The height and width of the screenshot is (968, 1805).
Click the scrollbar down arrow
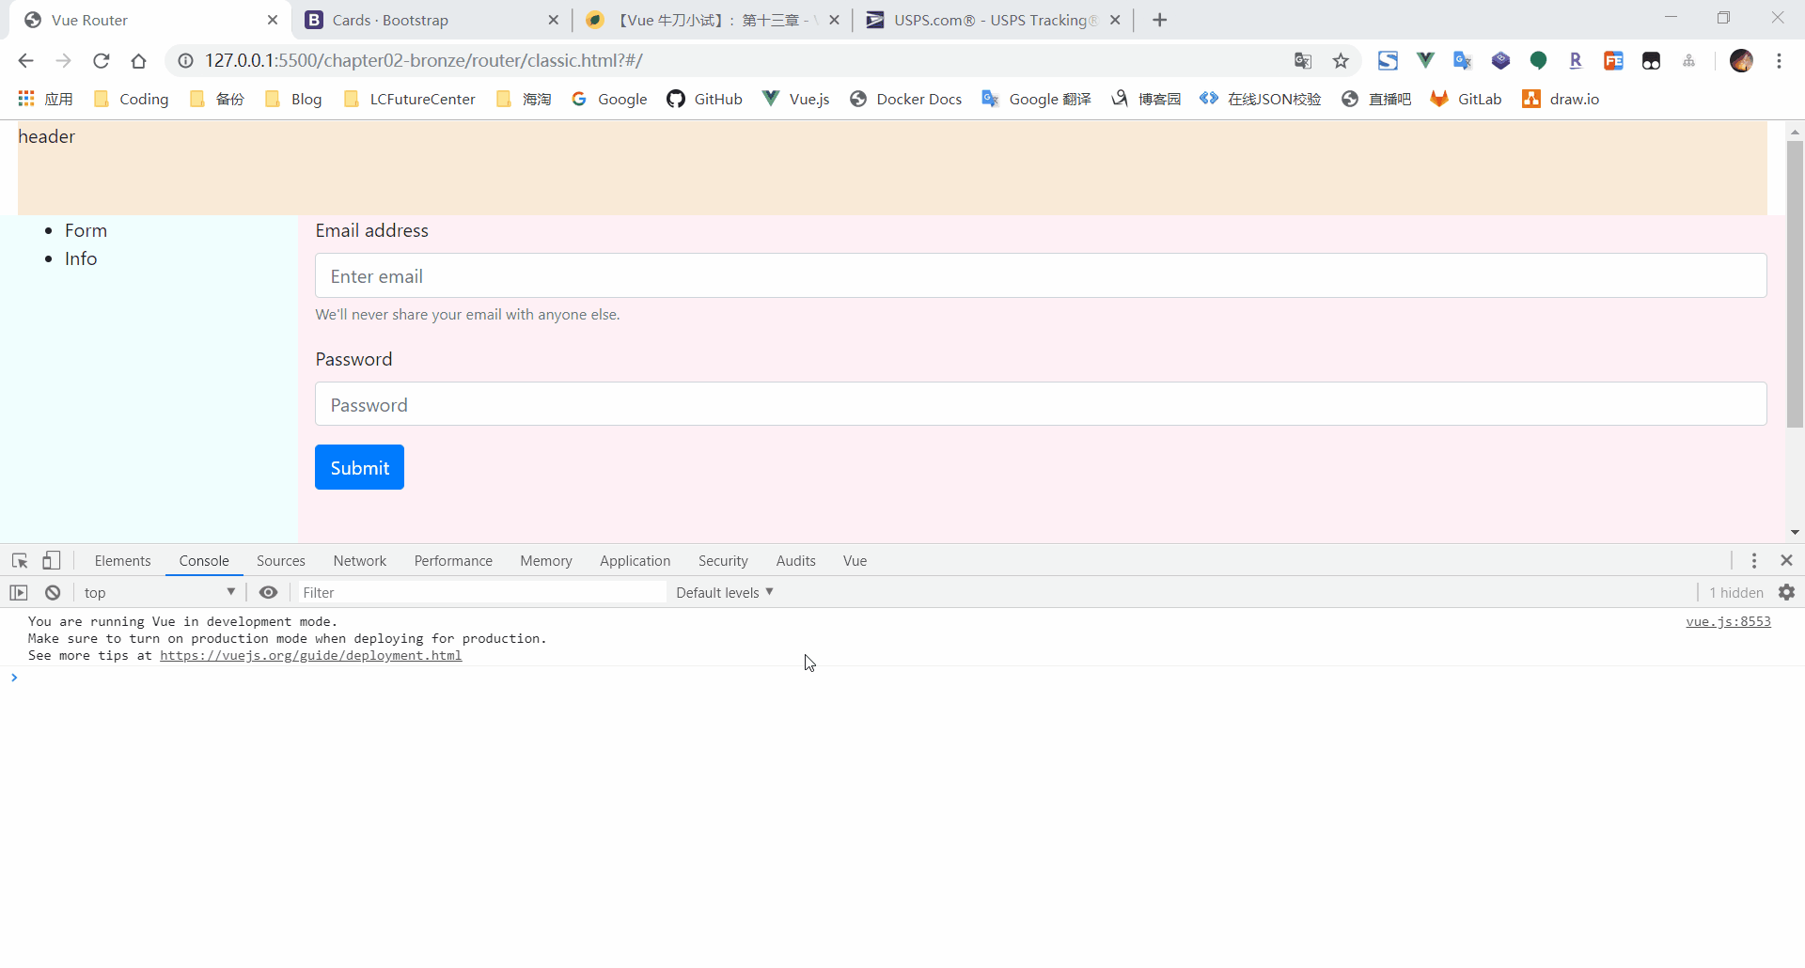coord(1795,533)
